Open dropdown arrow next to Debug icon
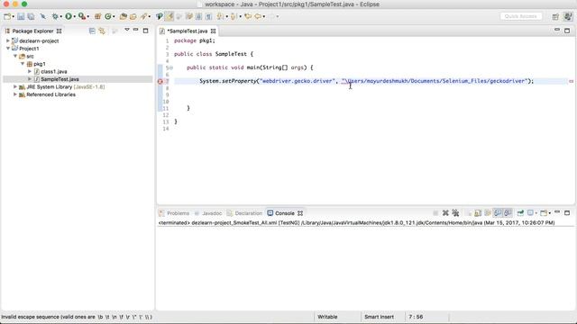 pyautogui.click(x=60, y=17)
